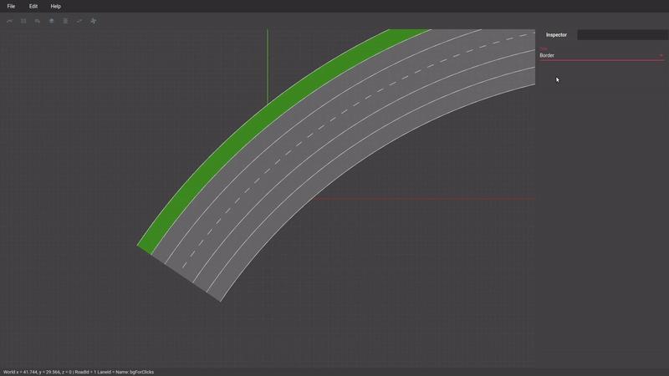669x376 pixels.
Task: Click the dark tab area next to Inspector
Action: 623,35
